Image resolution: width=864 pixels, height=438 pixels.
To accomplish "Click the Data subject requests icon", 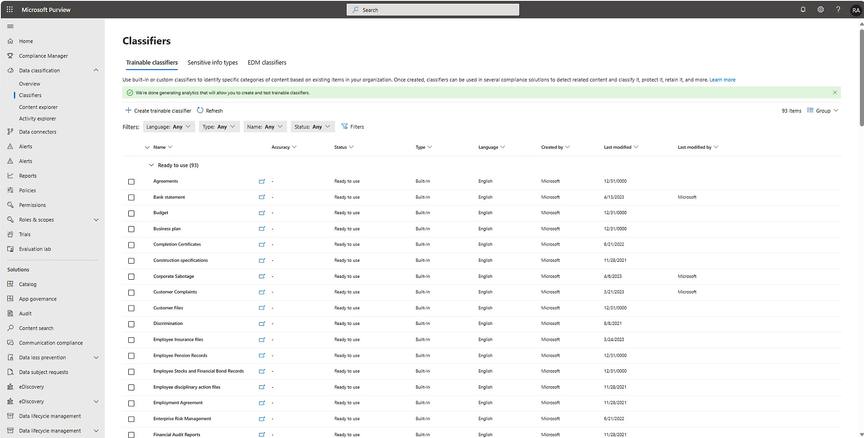I will (10, 372).
